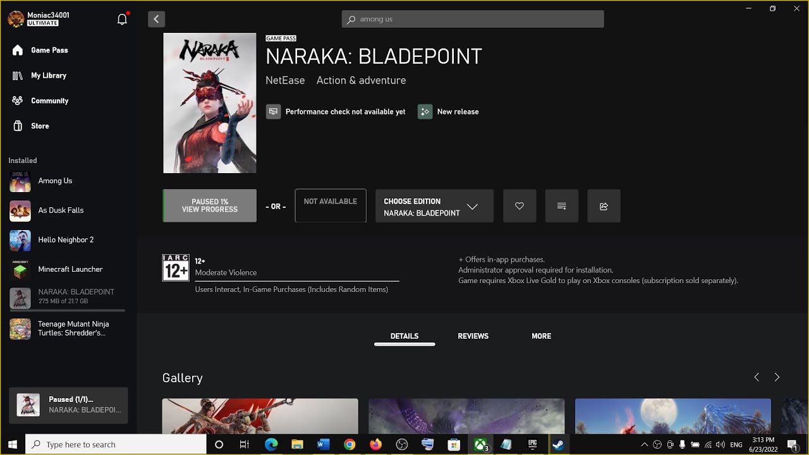Open the clock showing 3:13 PM

click(x=764, y=444)
